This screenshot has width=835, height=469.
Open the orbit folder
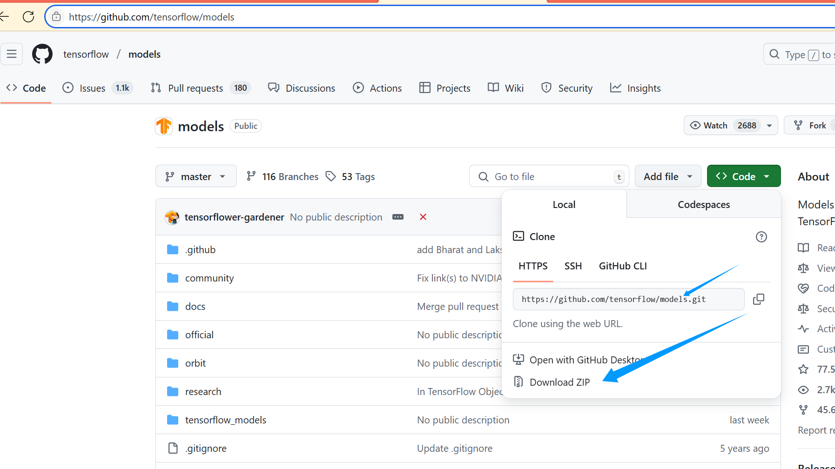click(x=195, y=363)
